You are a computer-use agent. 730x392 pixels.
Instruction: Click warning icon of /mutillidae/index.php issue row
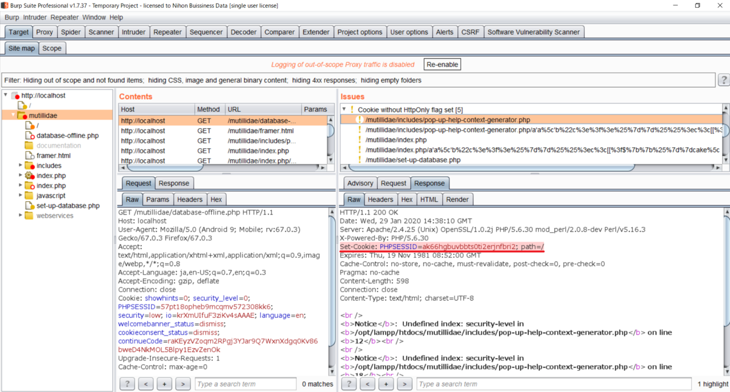pos(360,140)
